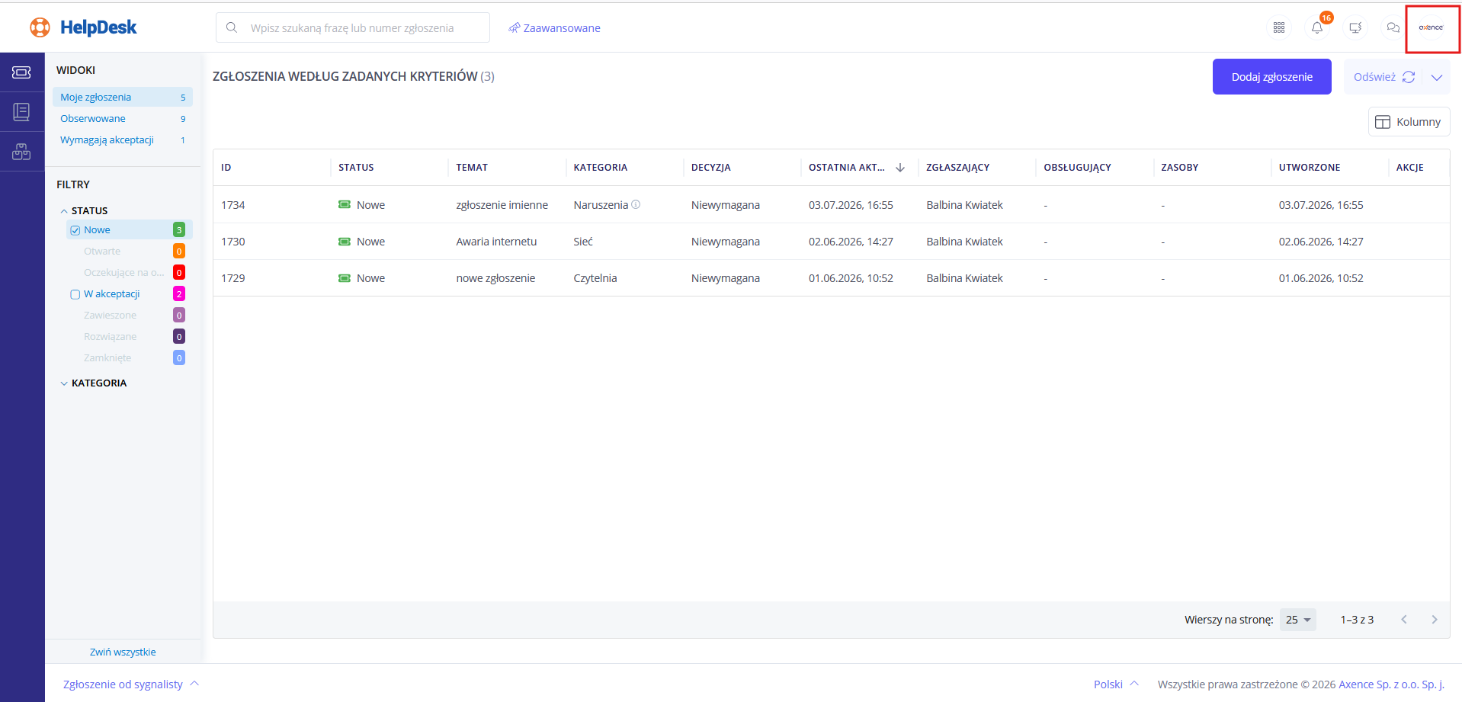Image resolution: width=1462 pixels, height=702 pixels.
Task: Open ticket nowe zgłoszenie
Action: (495, 278)
